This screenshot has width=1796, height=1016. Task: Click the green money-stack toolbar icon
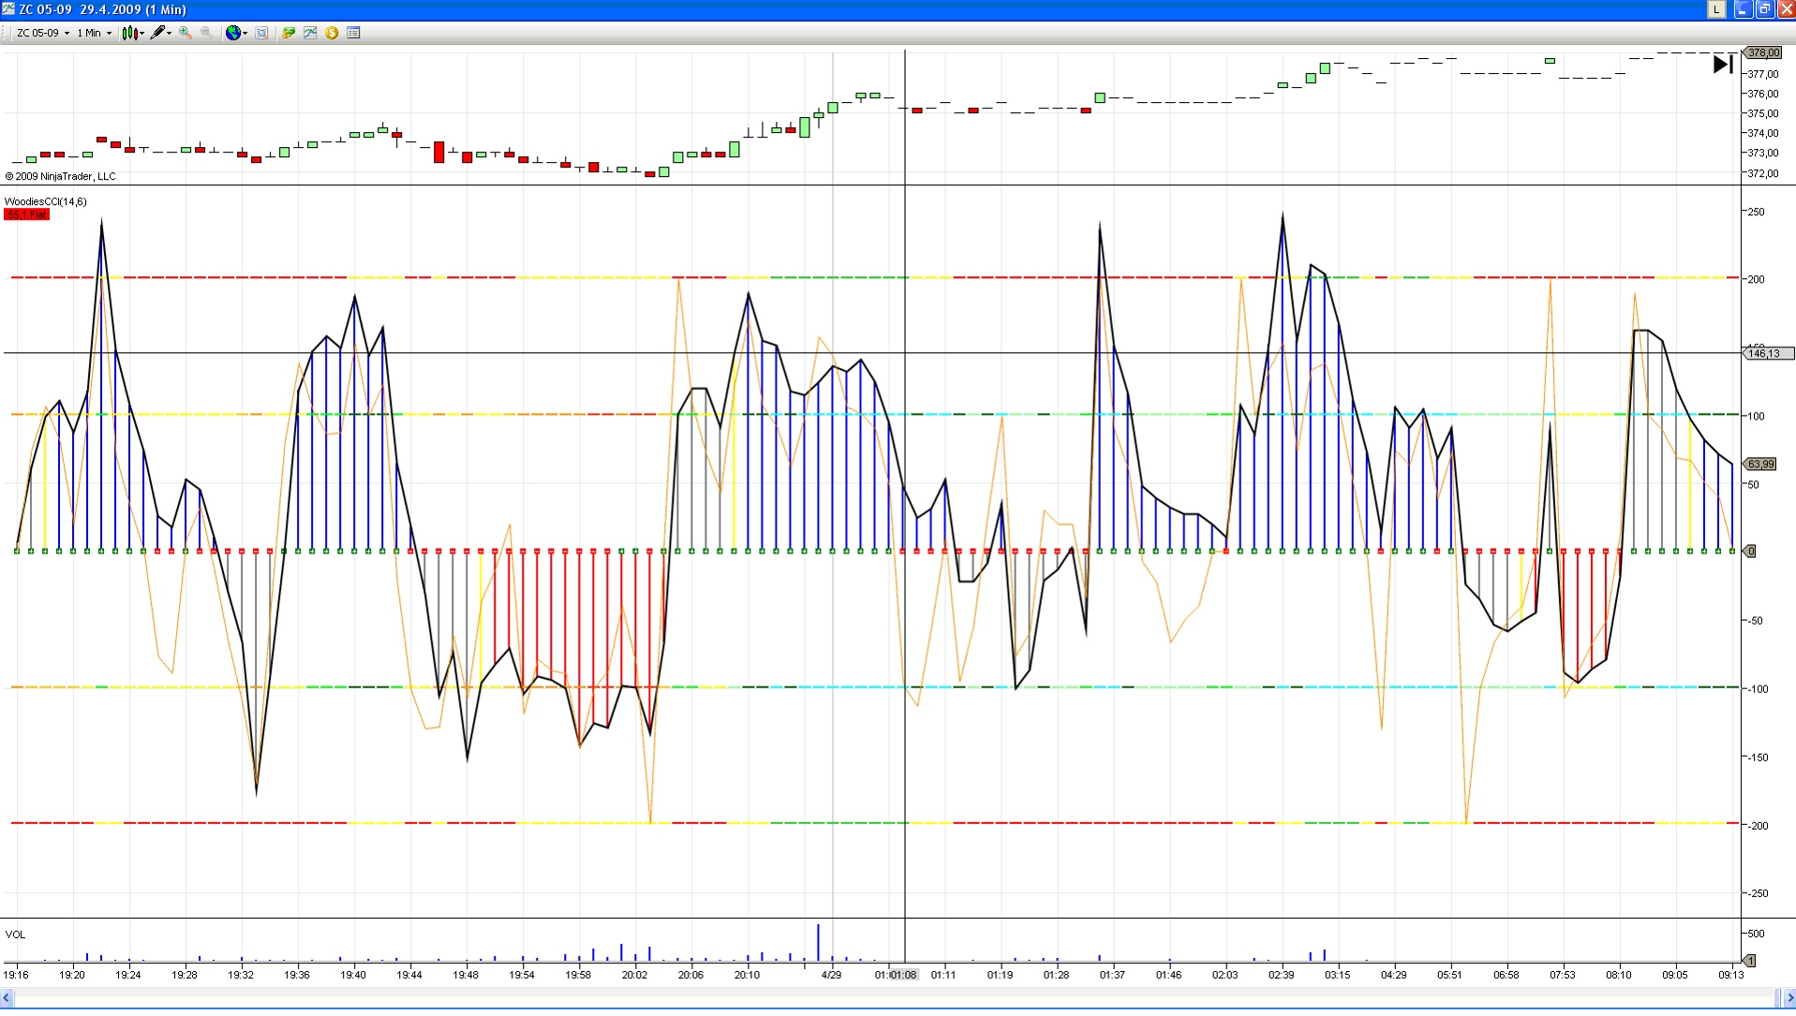coord(289,33)
